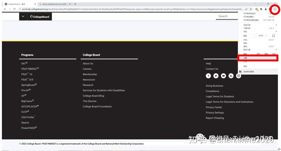Screen dimensions: 281x151
Task: Switch to the www.collegeboard.org traffic tab
Action: pos(55,4)
